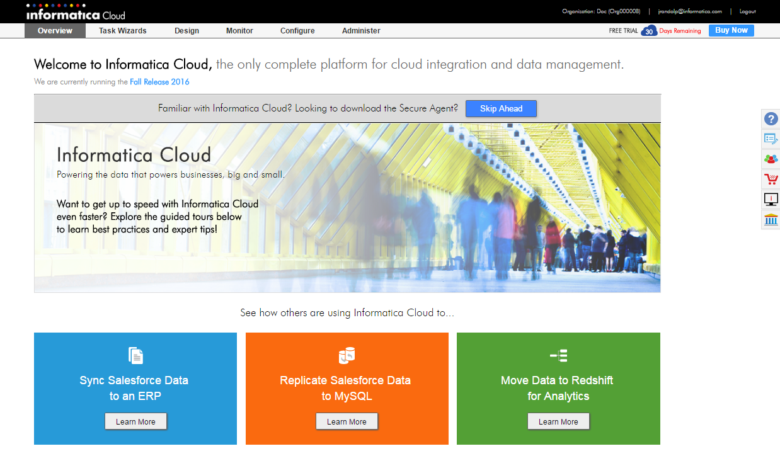Open the Monitor menu
Viewport: 780px width, 468px height.
click(239, 31)
